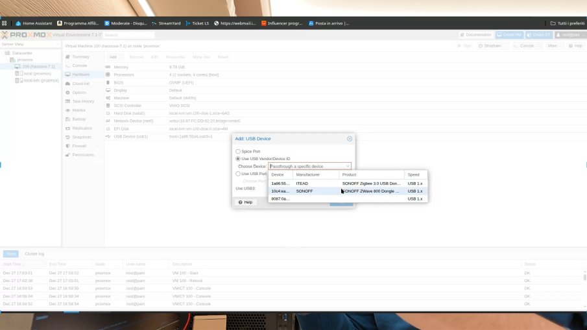Click the Options gear icon in side menu
This screenshot has height=330, width=587.
(67, 93)
